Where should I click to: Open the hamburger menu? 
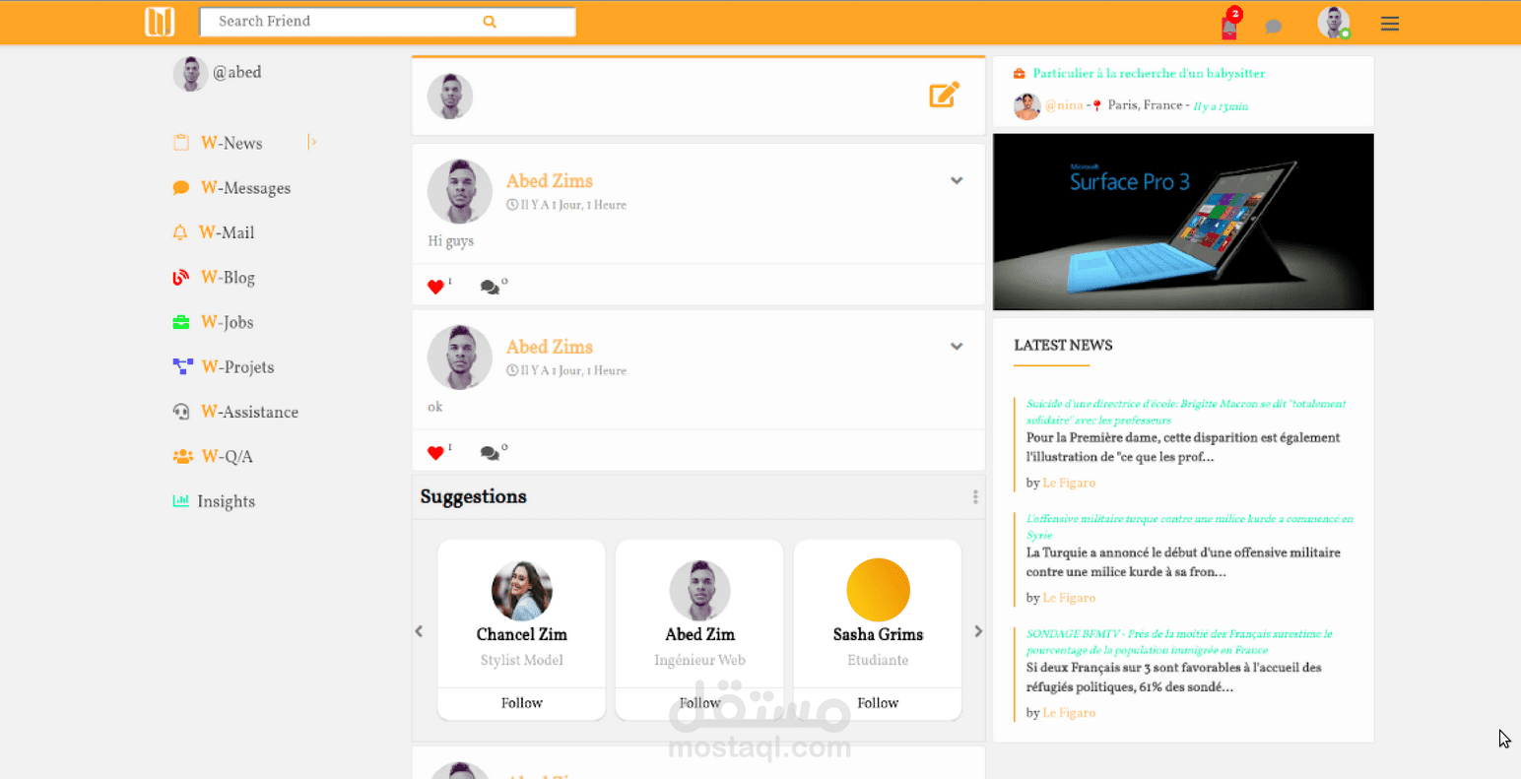point(1390,23)
